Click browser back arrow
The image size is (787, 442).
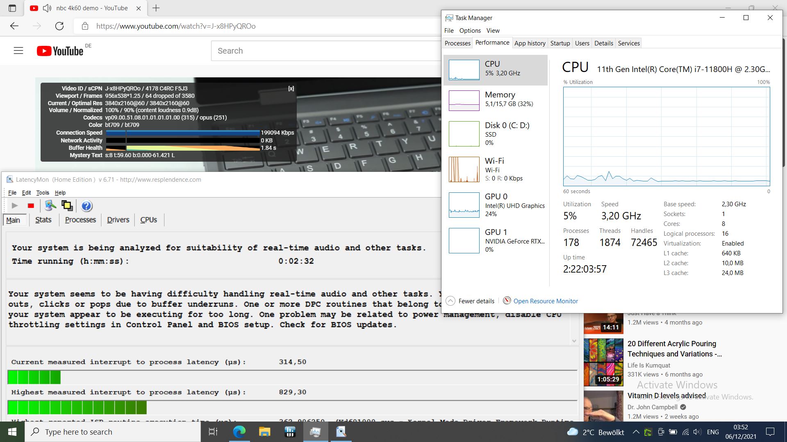pos(14,26)
